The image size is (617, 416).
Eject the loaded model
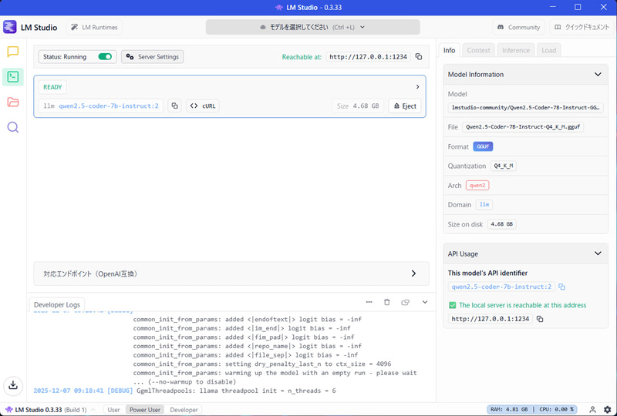[405, 106]
